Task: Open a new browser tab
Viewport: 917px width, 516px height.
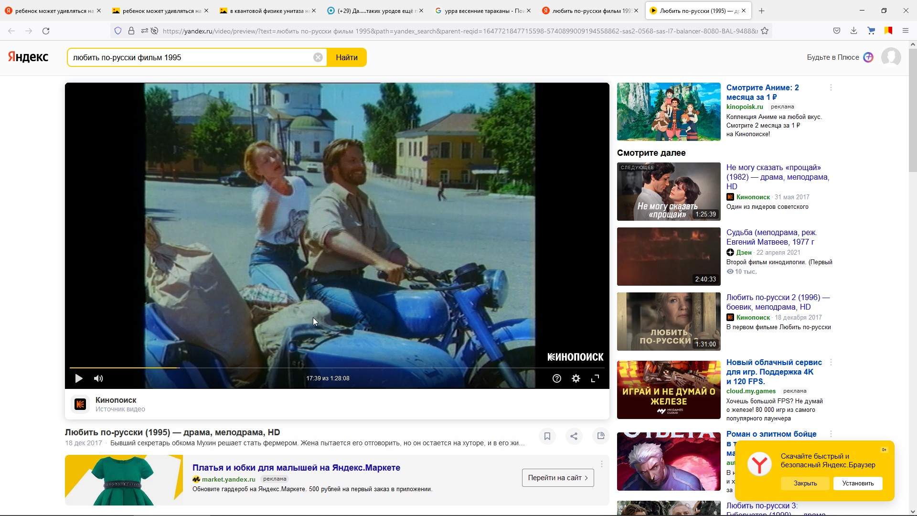Action: pyautogui.click(x=762, y=11)
